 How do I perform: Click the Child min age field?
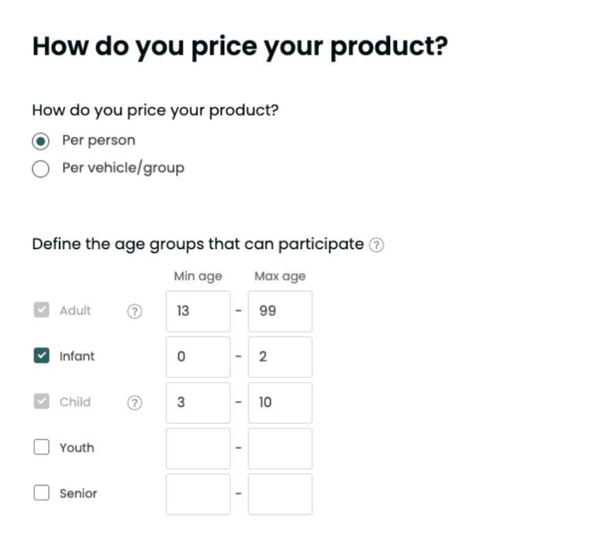tap(198, 403)
